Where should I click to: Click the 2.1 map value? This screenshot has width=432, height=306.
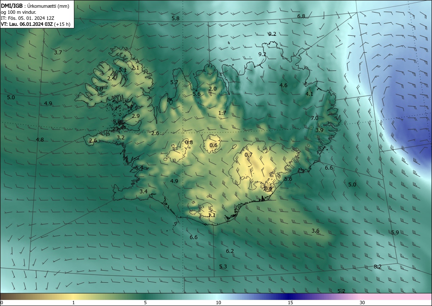135,67
